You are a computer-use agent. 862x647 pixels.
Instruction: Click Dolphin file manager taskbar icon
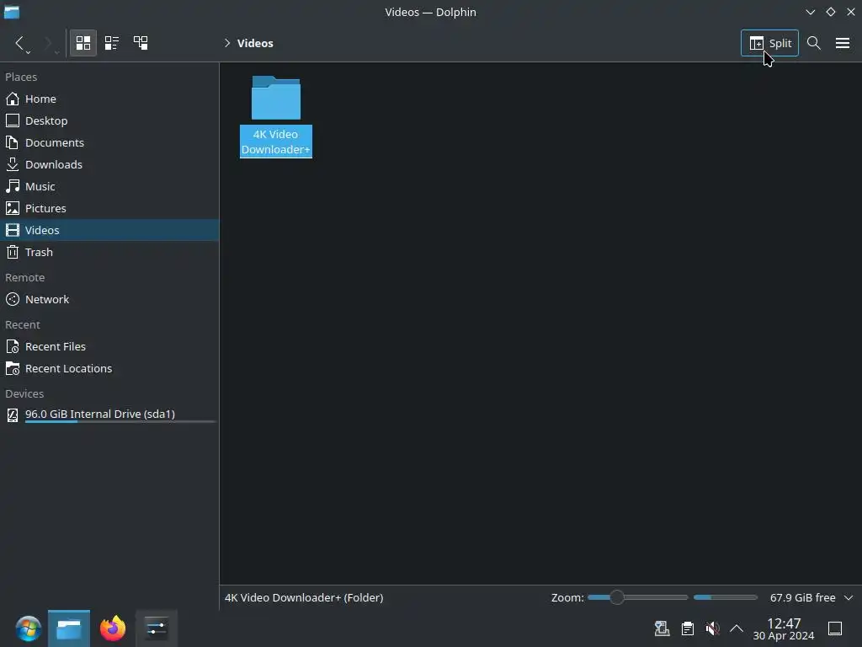pos(69,628)
